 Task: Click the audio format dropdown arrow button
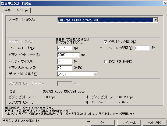point(155,20)
